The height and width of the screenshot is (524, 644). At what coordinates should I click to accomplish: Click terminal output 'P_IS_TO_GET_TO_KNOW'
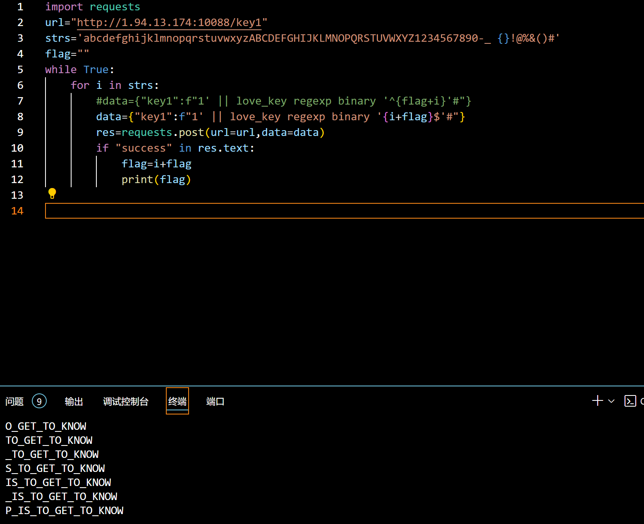65,510
